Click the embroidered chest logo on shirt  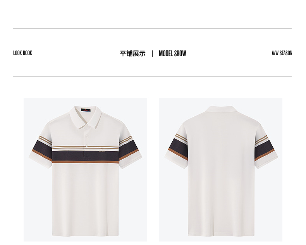click(x=102, y=150)
